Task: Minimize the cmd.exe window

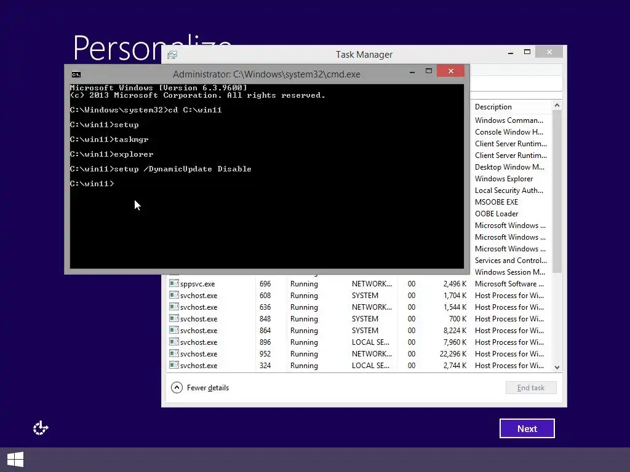Action: [x=412, y=72]
